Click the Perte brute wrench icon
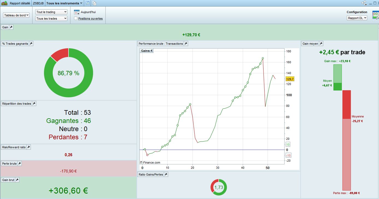 20,164
